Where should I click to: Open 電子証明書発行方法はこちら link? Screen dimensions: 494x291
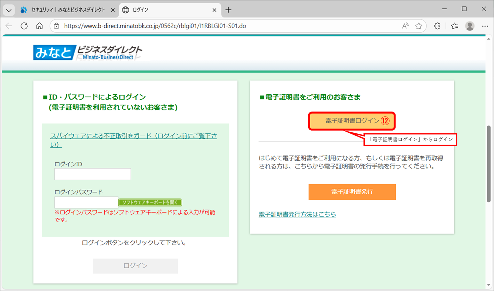coord(297,214)
